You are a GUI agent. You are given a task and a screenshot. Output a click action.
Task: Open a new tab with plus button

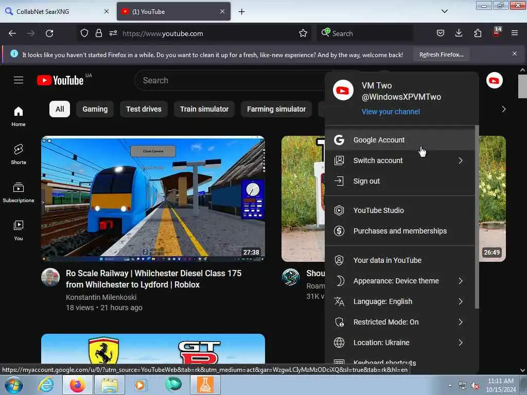tap(242, 12)
